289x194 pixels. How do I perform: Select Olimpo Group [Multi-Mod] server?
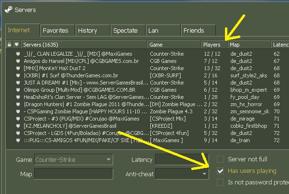(x=147, y=90)
